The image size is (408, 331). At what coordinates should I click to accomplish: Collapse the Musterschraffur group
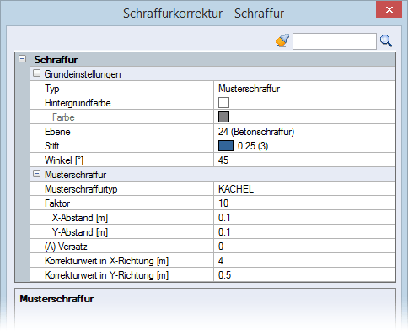[x=36, y=174]
